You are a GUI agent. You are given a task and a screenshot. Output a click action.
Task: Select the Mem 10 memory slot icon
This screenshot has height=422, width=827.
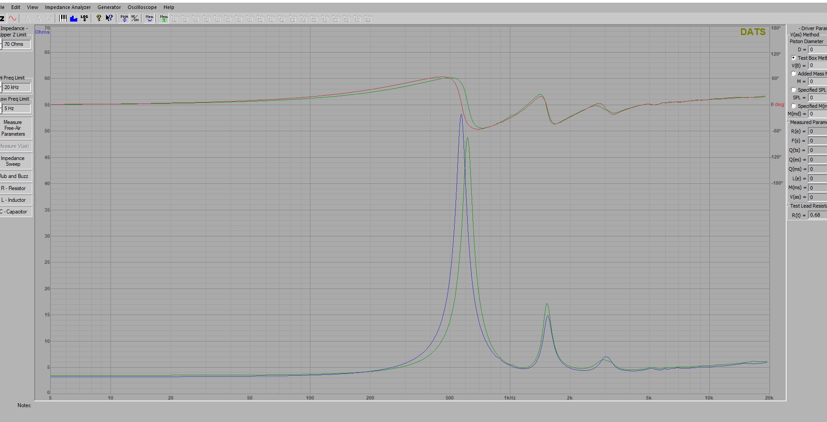pyautogui.click(x=261, y=18)
